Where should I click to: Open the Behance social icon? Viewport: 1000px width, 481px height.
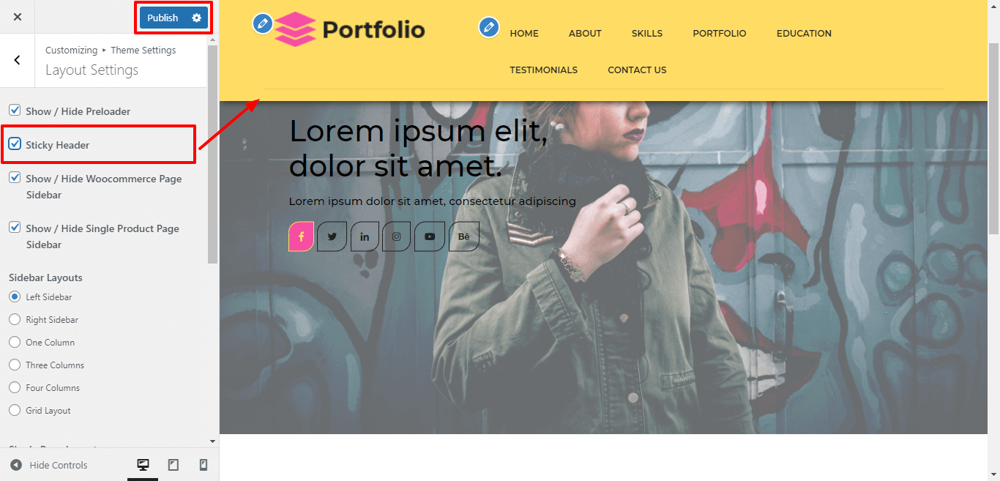pyautogui.click(x=463, y=236)
